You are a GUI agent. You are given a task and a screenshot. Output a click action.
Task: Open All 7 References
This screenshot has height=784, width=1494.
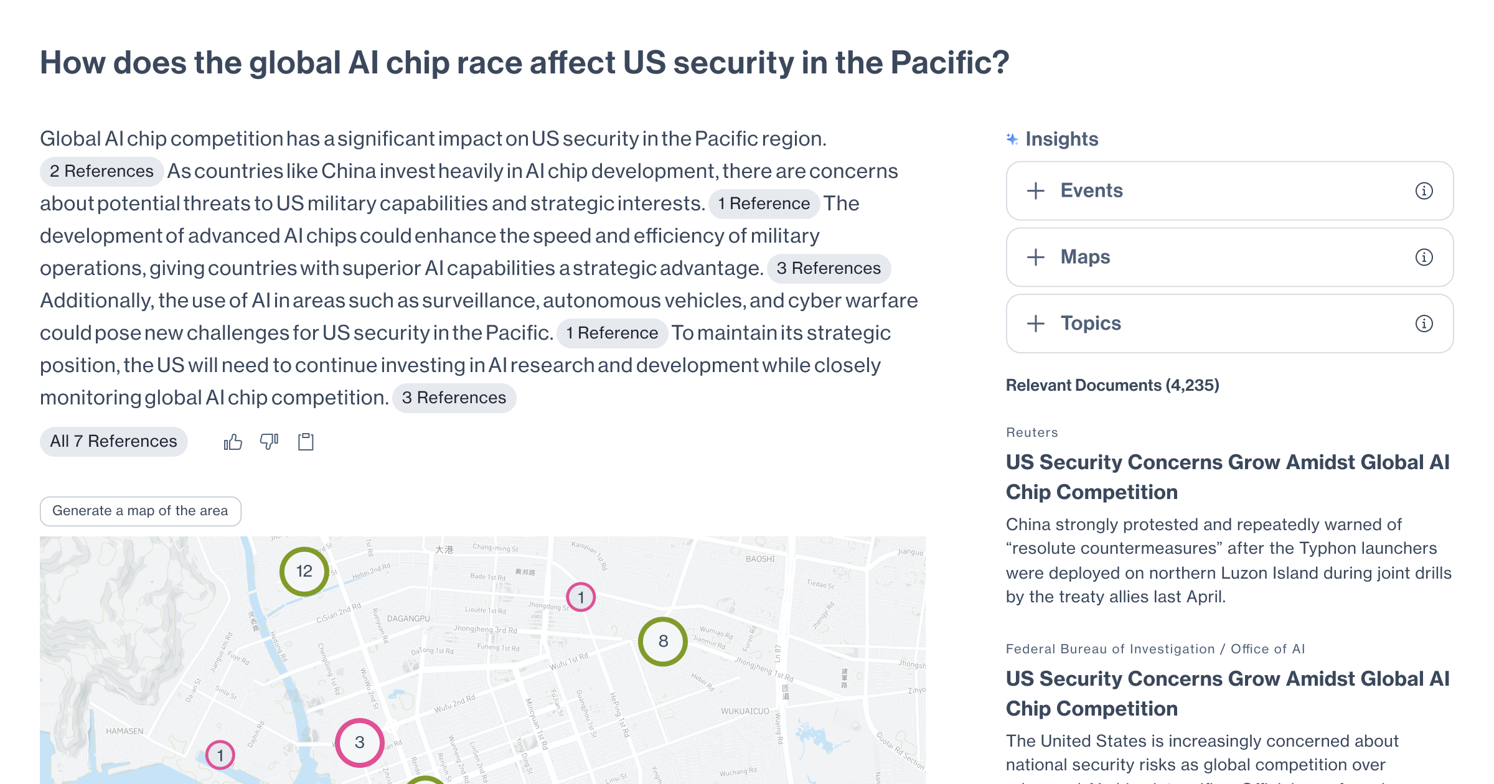click(x=114, y=442)
